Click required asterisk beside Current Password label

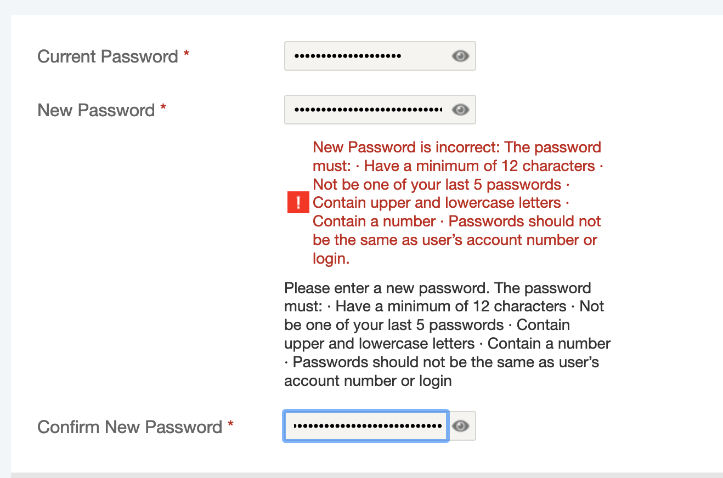tap(187, 54)
